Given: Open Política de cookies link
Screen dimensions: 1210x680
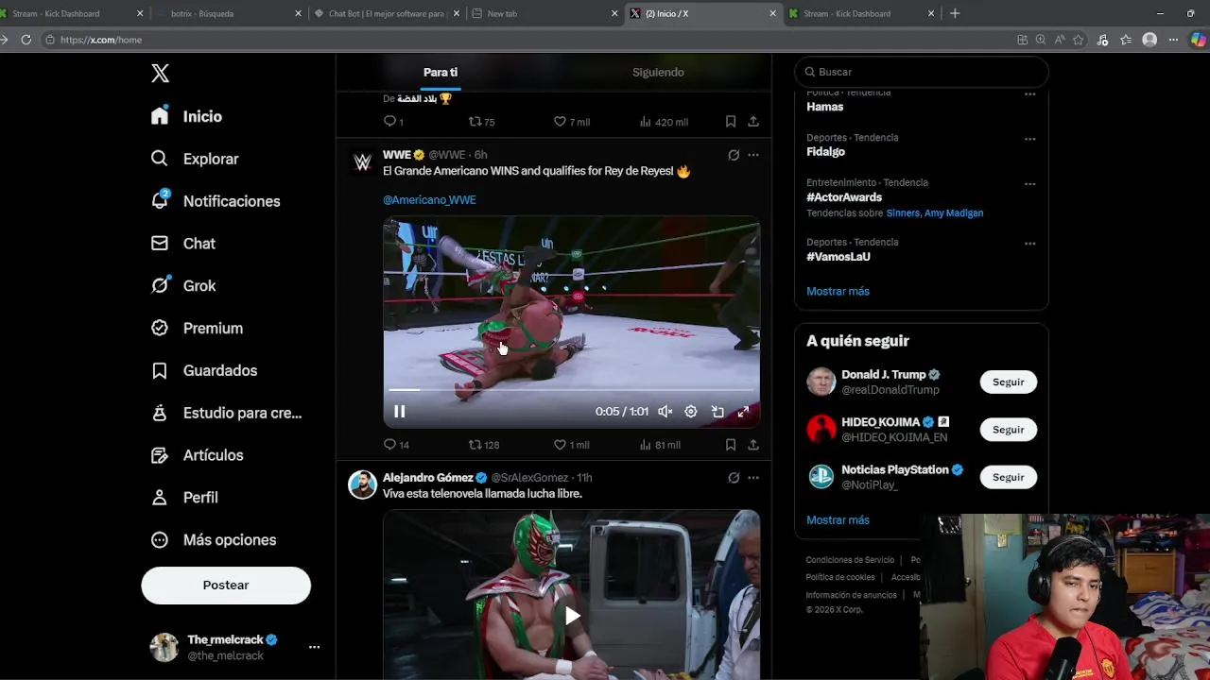Looking at the screenshot, I should click(x=840, y=577).
